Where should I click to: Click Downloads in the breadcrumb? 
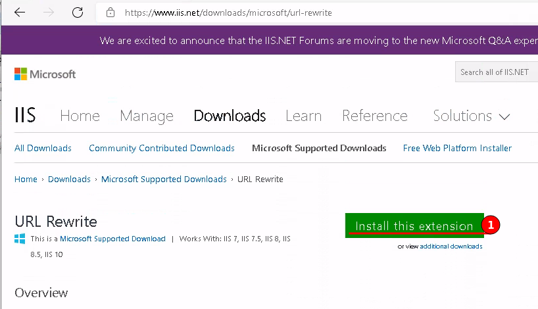(69, 179)
